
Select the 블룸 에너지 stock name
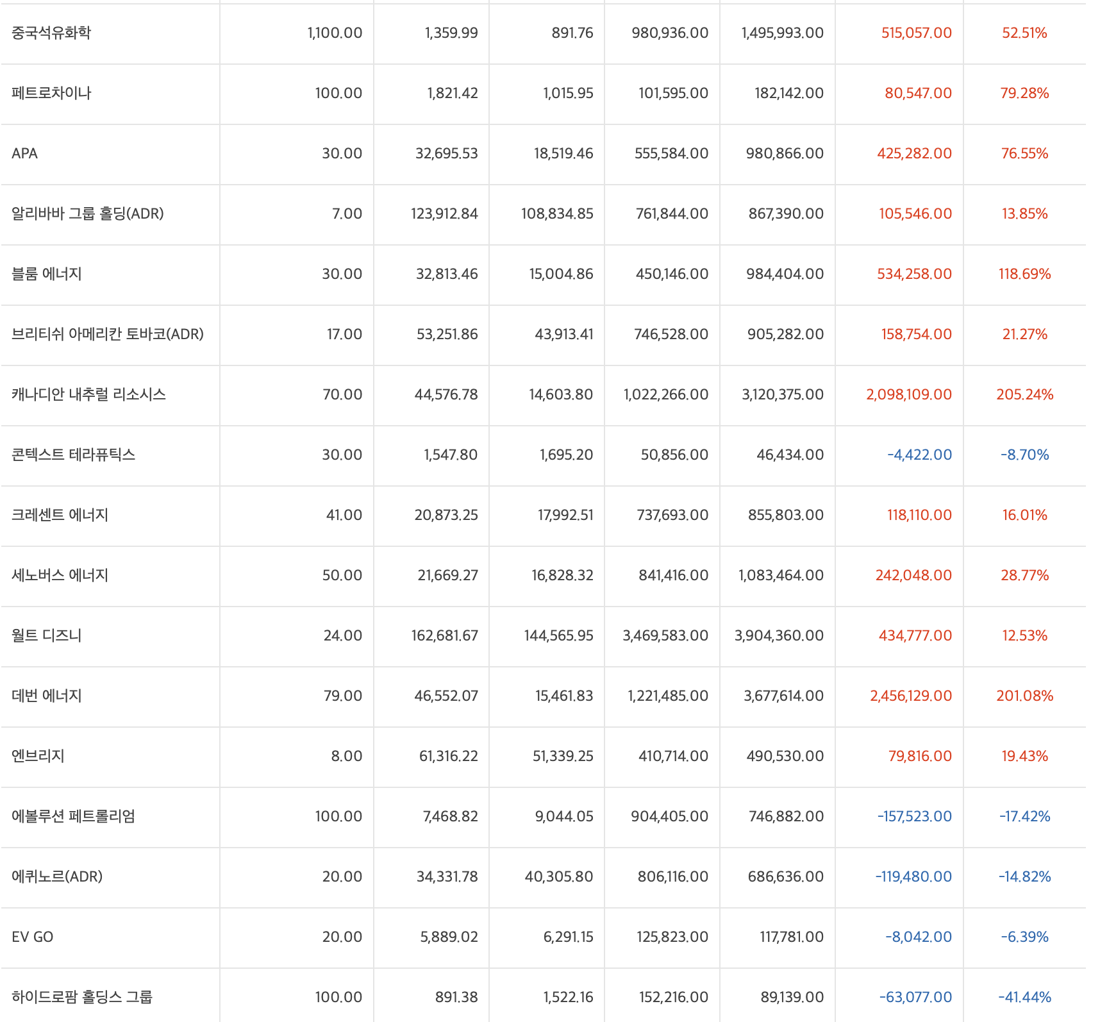tap(47, 274)
